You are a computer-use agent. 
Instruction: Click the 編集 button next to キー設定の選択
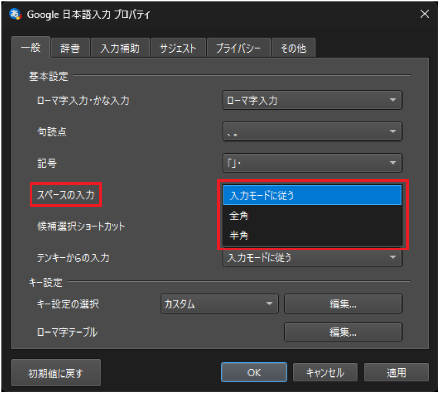coord(343,304)
